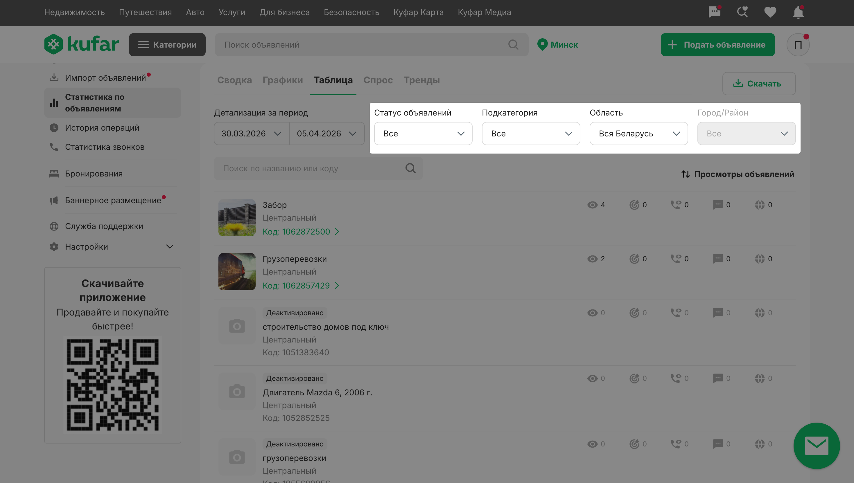Image resolution: width=854 pixels, height=483 pixels.
Task: Click the Минск location pin
Action: point(542,44)
